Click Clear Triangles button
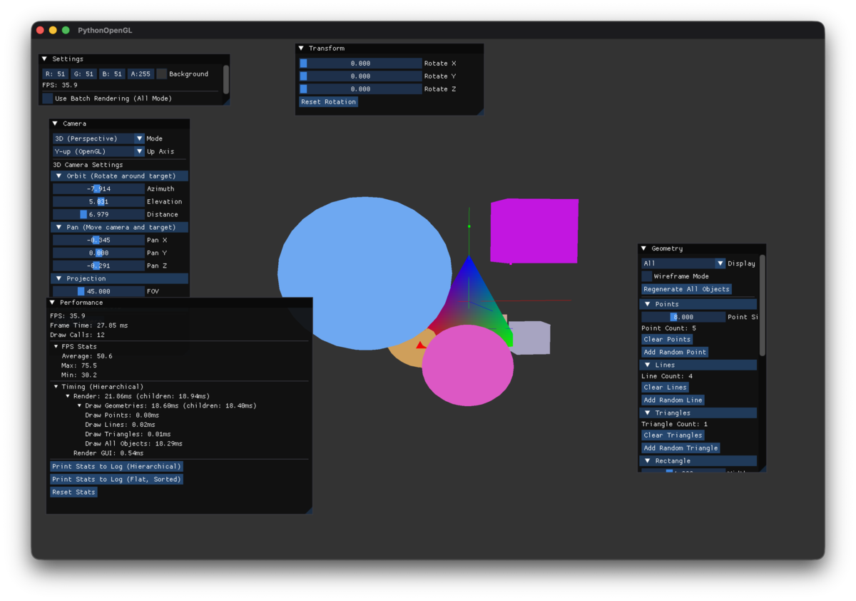Image resolution: width=856 pixels, height=601 pixels. 673,435
